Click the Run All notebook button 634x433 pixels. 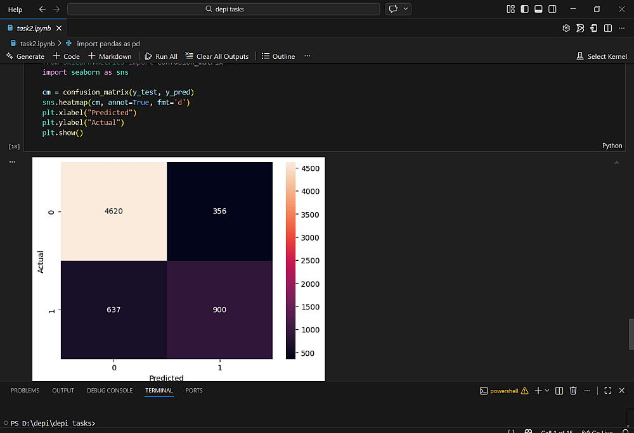tap(161, 56)
